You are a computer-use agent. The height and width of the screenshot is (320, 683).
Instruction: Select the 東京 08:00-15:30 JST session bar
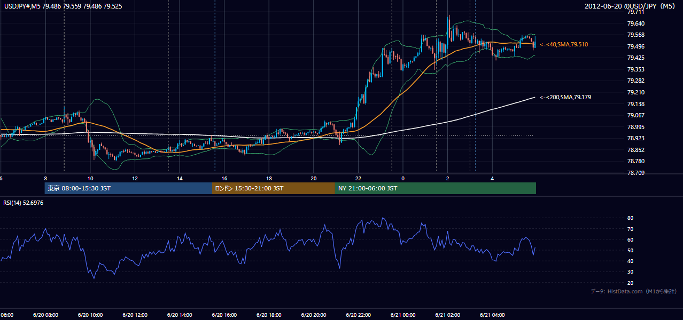128,188
